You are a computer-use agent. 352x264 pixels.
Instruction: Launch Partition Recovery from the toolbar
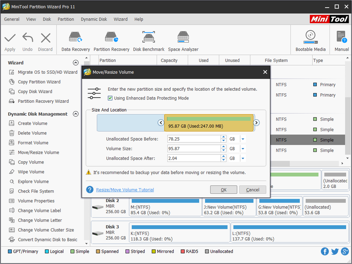coord(111,41)
